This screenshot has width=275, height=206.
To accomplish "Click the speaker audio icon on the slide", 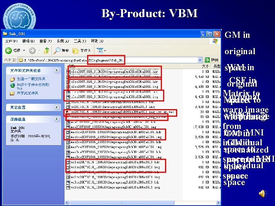I will tap(263, 193).
